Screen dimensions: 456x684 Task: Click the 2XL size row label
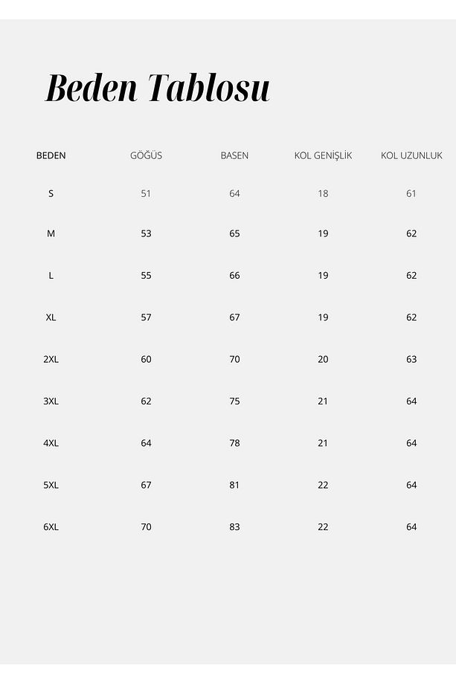pos(51,359)
